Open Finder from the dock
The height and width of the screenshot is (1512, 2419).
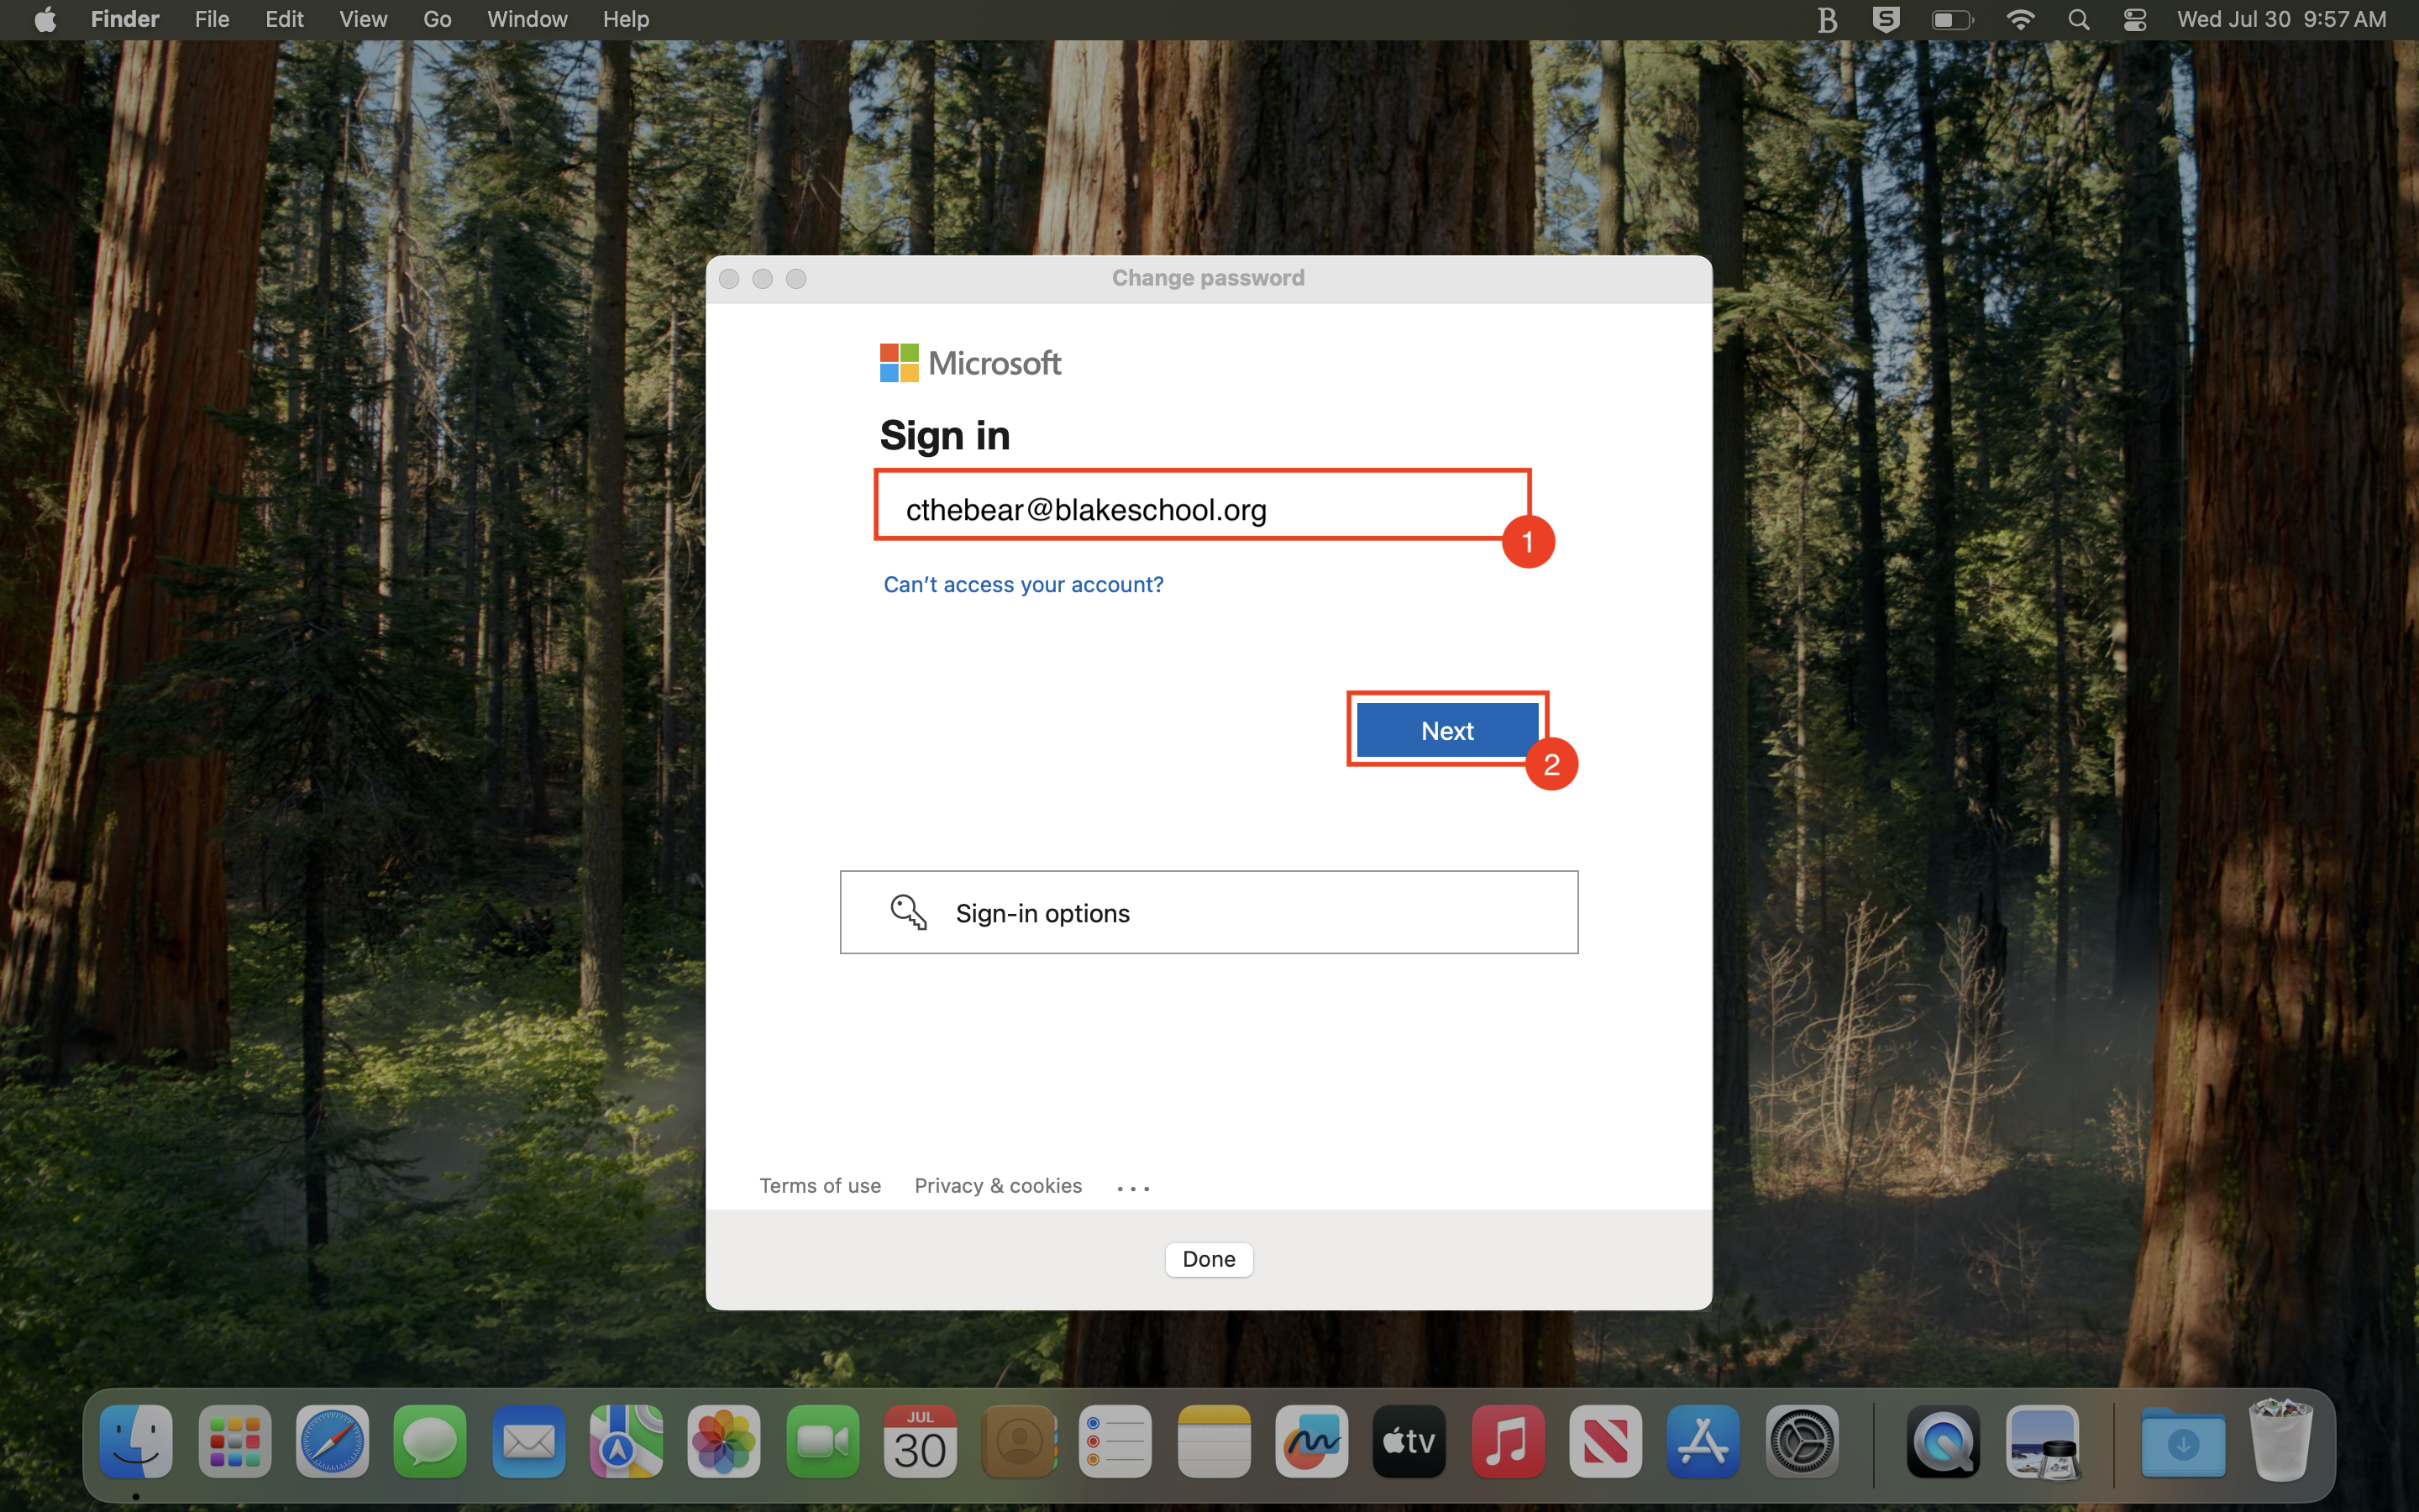pyautogui.click(x=136, y=1441)
